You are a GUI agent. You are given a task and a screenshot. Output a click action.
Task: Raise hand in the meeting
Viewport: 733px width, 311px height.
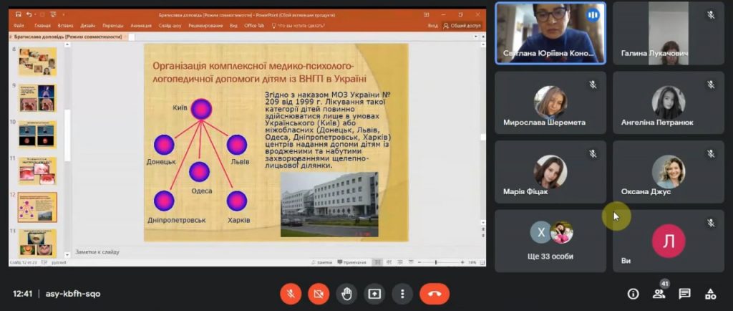click(346, 294)
